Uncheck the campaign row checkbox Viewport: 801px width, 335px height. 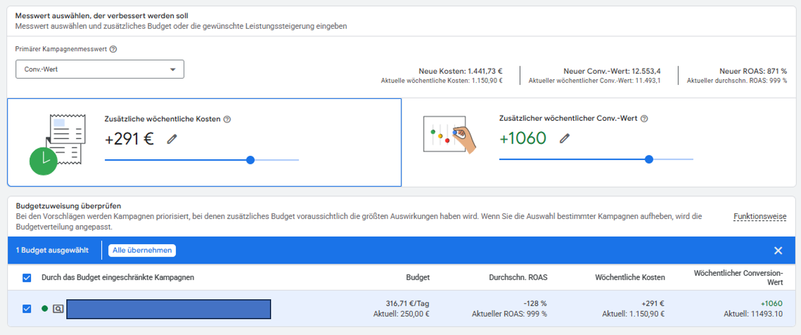point(26,308)
